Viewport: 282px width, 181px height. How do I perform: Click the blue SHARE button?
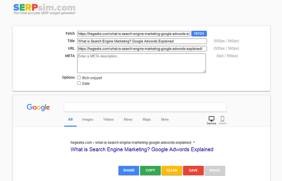tap(129, 170)
